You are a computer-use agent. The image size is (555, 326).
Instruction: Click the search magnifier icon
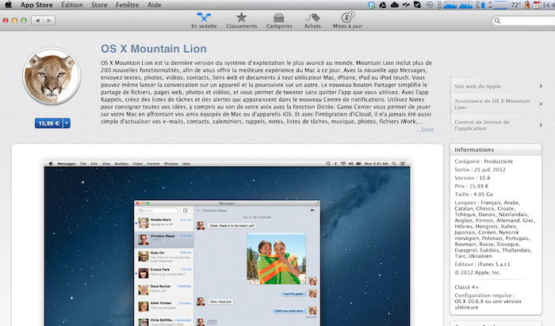[497, 21]
